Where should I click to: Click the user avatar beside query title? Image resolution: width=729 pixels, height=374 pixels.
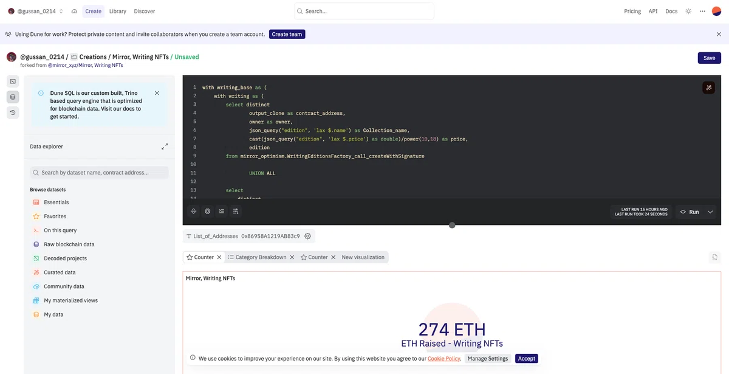point(12,57)
